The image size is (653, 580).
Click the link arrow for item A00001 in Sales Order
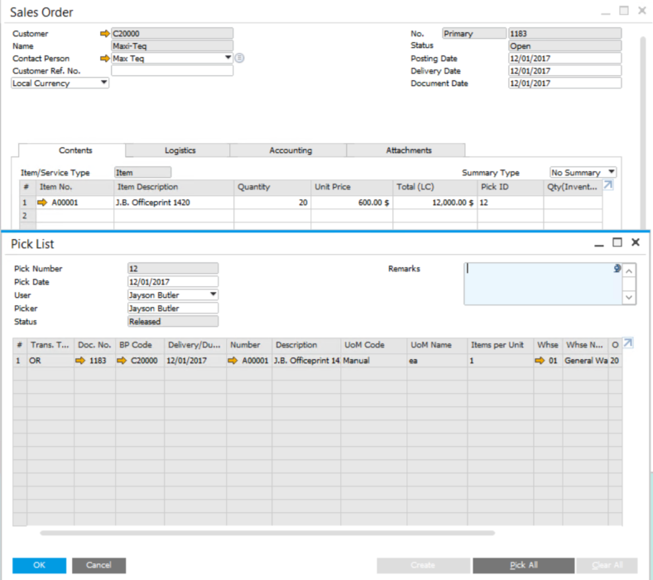tap(42, 203)
